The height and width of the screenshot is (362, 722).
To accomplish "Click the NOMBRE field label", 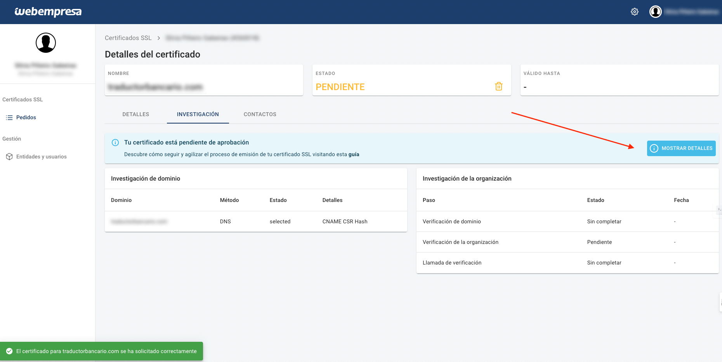I will 119,73.
